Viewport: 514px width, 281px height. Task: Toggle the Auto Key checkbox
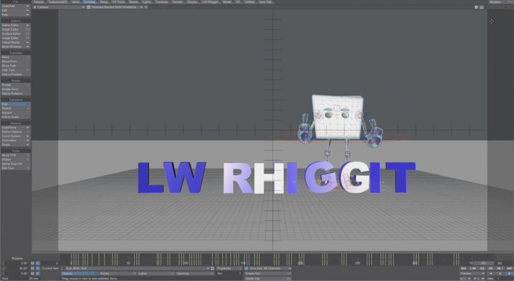(246, 269)
